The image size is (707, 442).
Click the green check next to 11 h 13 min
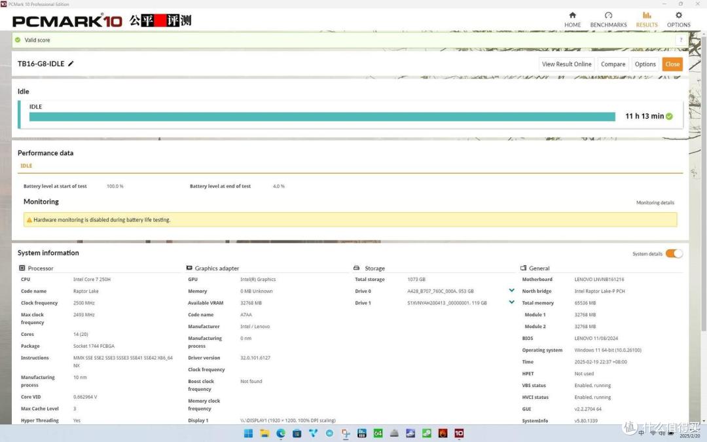coord(669,117)
